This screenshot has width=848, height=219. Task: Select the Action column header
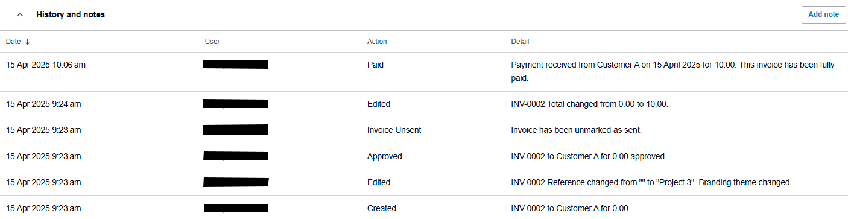tap(377, 42)
